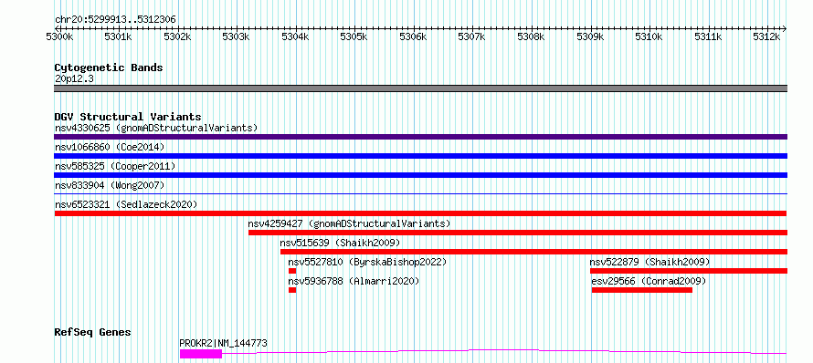This screenshot has width=813, height=363.
Task: Click the 5304k ruler tick label
Action: click(296, 36)
